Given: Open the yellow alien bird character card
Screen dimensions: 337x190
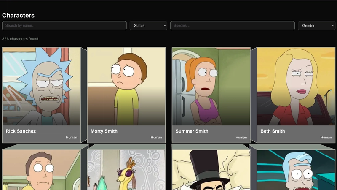Looking at the screenshot, I should pos(126,170).
